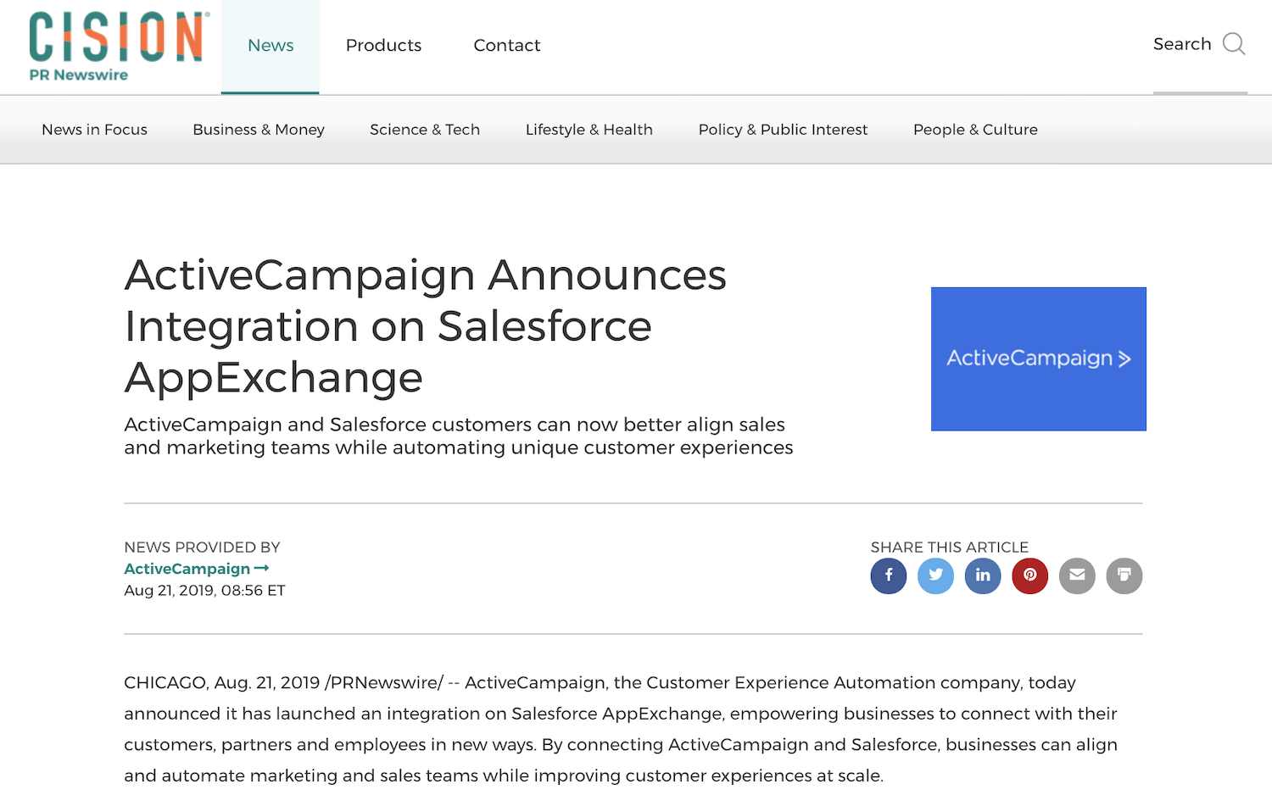Select News in Focus category

pyautogui.click(x=94, y=130)
